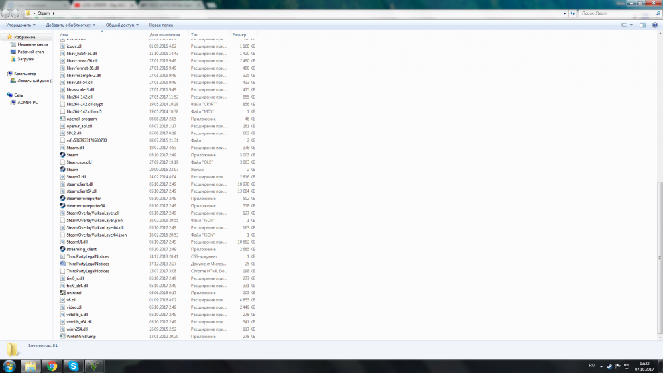Screen dimensions: 663x373
Task: Click the scrollbar down arrow
Action: (x=660, y=337)
